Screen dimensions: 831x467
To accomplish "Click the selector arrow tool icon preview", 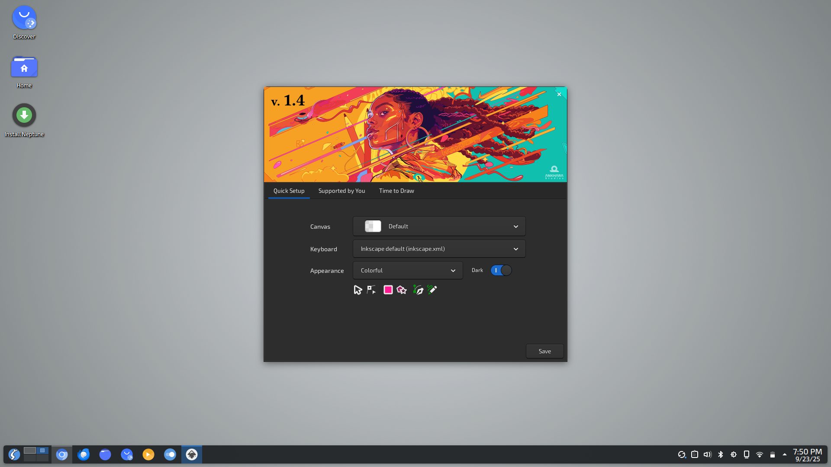I will pyautogui.click(x=358, y=290).
